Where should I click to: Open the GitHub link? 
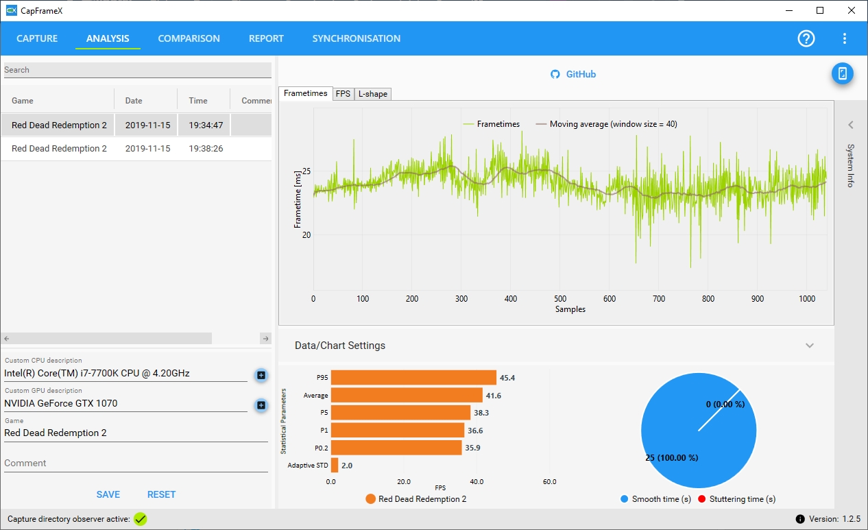(x=581, y=74)
